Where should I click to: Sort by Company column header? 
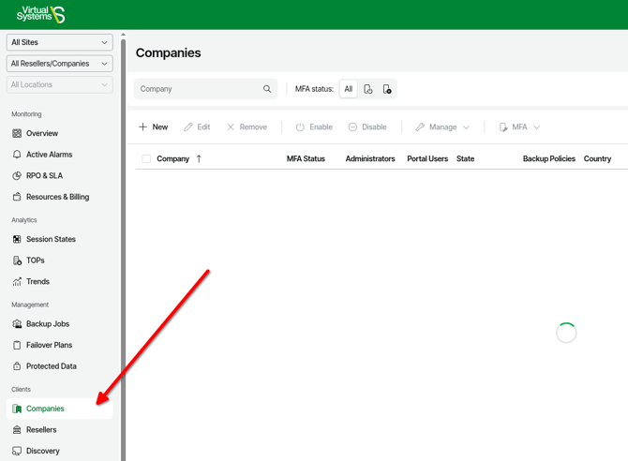point(173,159)
